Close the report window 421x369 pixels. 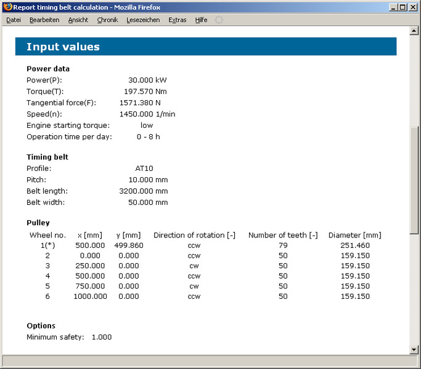[x=413, y=7]
